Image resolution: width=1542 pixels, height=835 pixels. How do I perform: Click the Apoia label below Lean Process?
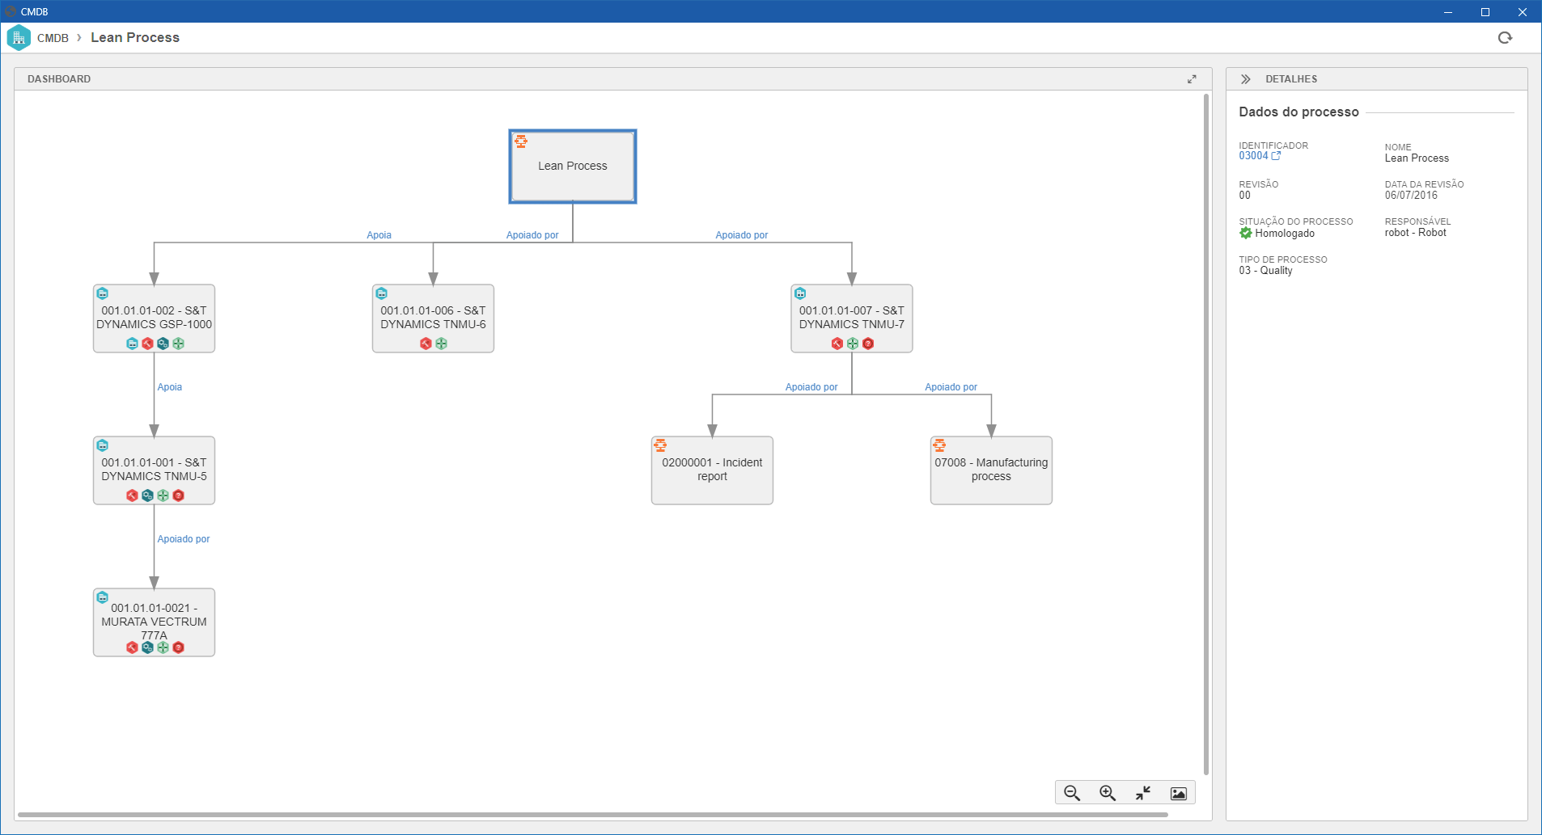tap(379, 235)
